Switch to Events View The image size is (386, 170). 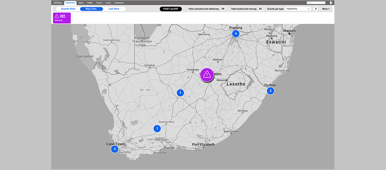68,9
